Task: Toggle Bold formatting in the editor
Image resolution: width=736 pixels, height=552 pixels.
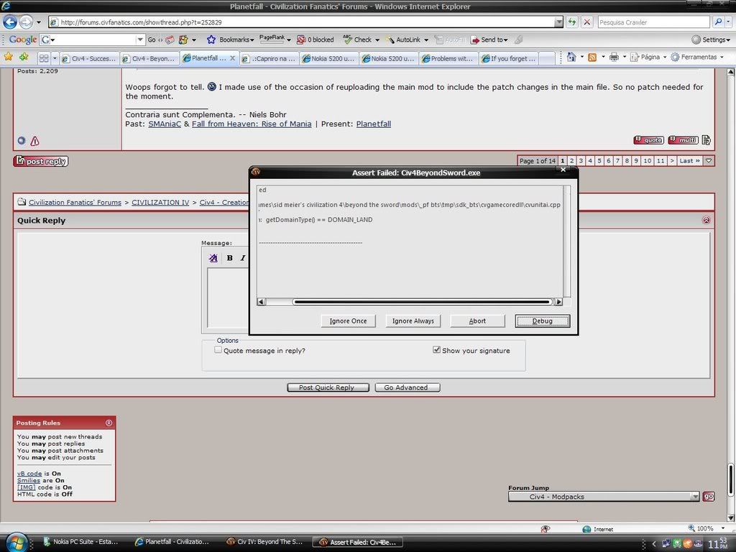Action: click(x=229, y=258)
